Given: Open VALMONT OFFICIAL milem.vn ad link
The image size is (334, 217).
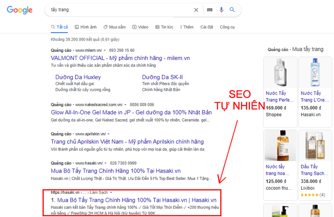Looking at the screenshot, I should (x=120, y=58).
